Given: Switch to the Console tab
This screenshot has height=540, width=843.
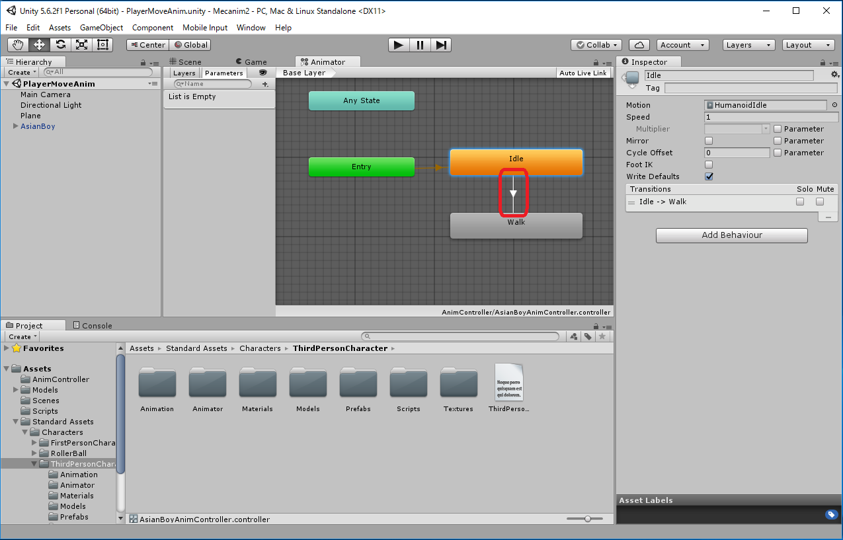Looking at the screenshot, I should (x=93, y=325).
